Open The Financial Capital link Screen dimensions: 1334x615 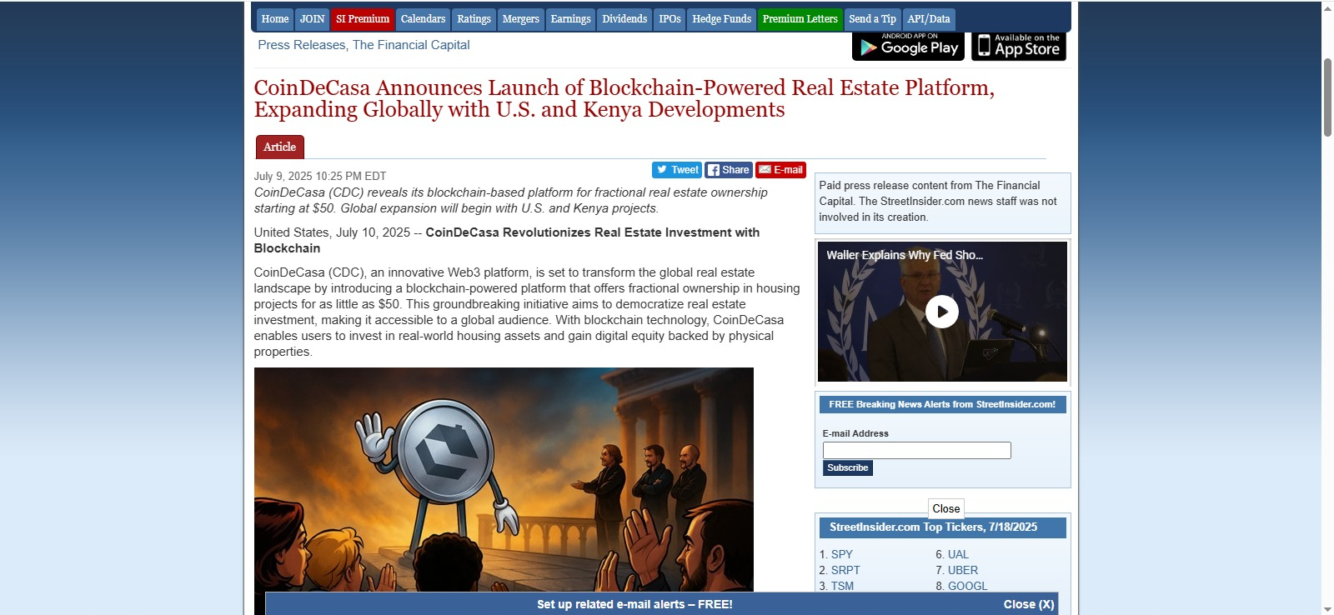pos(411,45)
